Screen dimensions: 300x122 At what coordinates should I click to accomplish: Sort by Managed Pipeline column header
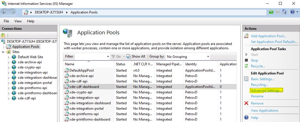pyautogui.click(x=169, y=64)
